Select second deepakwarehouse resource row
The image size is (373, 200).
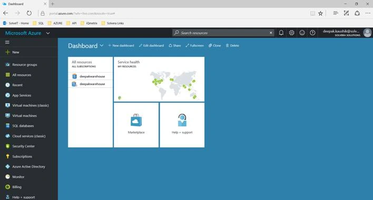tap(91, 84)
